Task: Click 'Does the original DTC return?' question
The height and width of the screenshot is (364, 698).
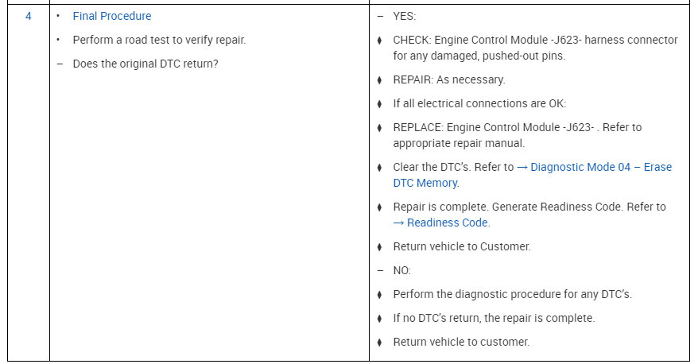Action: click(x=145, y=64)
